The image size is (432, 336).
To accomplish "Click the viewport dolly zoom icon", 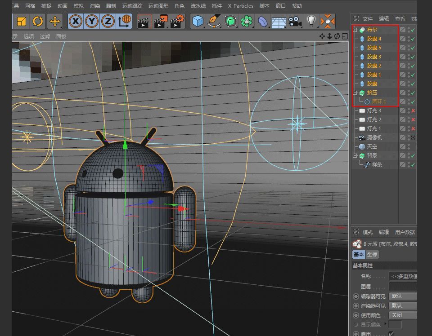I will [x=329, y=36].
